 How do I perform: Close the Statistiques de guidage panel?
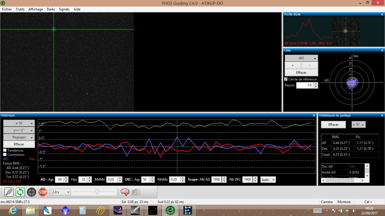[x=382, y=116]
